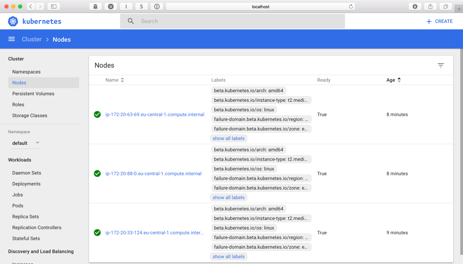Toggle the browser sidebar icon
The width and height of the screenshot is (463, 264).
click(x=53, y=6)
